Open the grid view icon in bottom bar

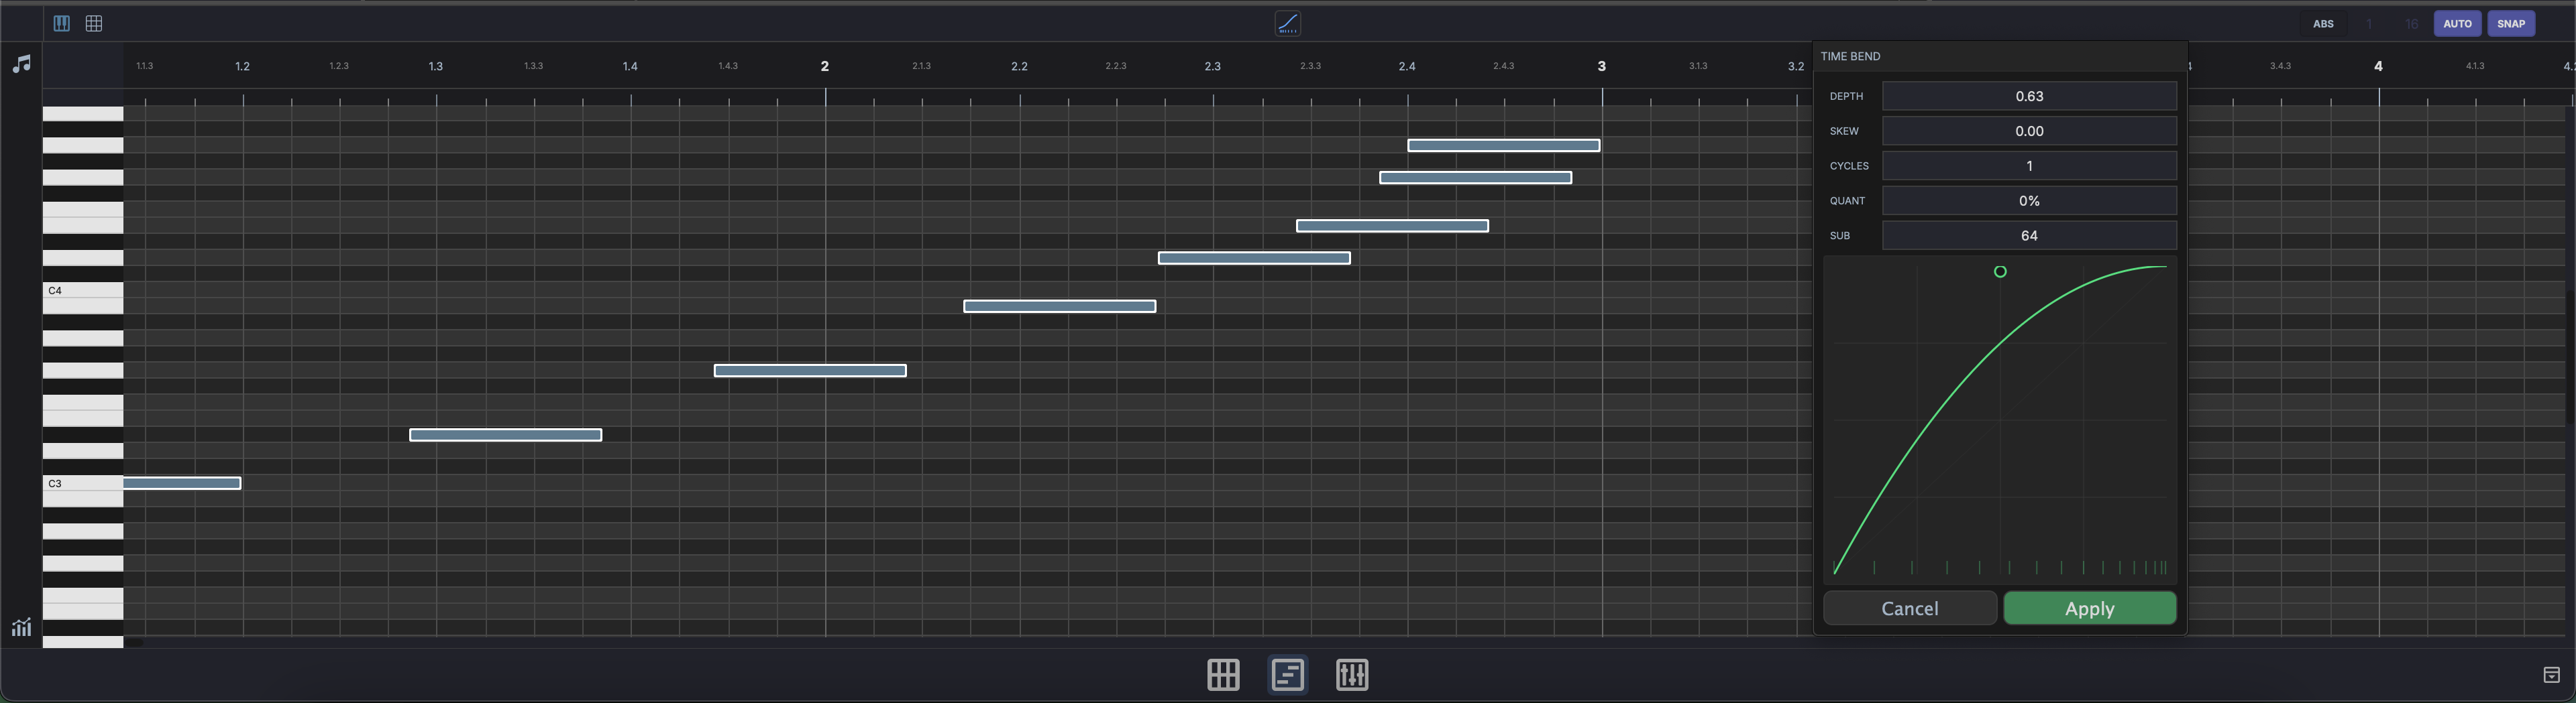1223,675
